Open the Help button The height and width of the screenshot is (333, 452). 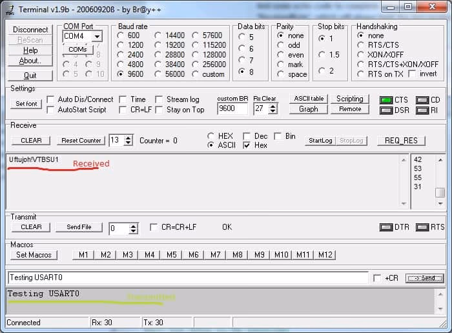click(30, 50)
